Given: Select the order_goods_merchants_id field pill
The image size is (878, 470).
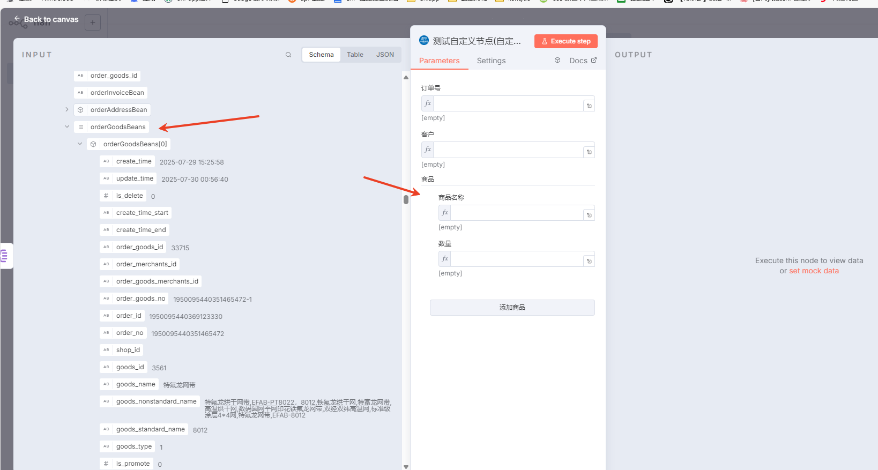Looking at the screenshot, I should [x=151, y=281].
